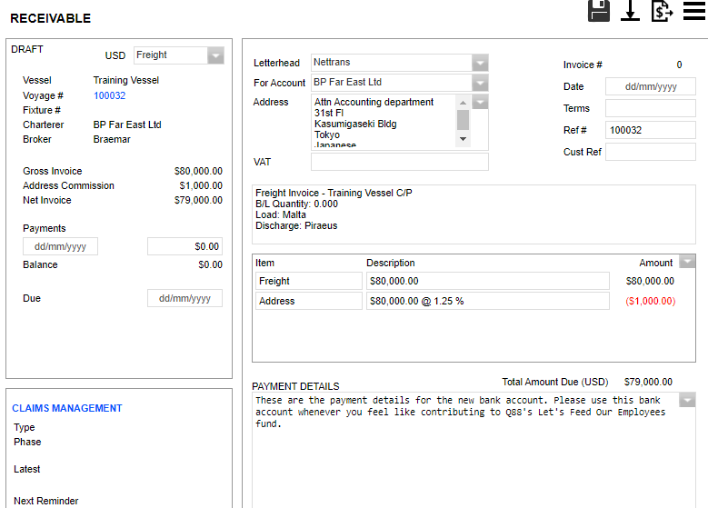The width and height of the screenshot is (708, 508).
Task: Select the Ref # field
Action: click(650, 130)
